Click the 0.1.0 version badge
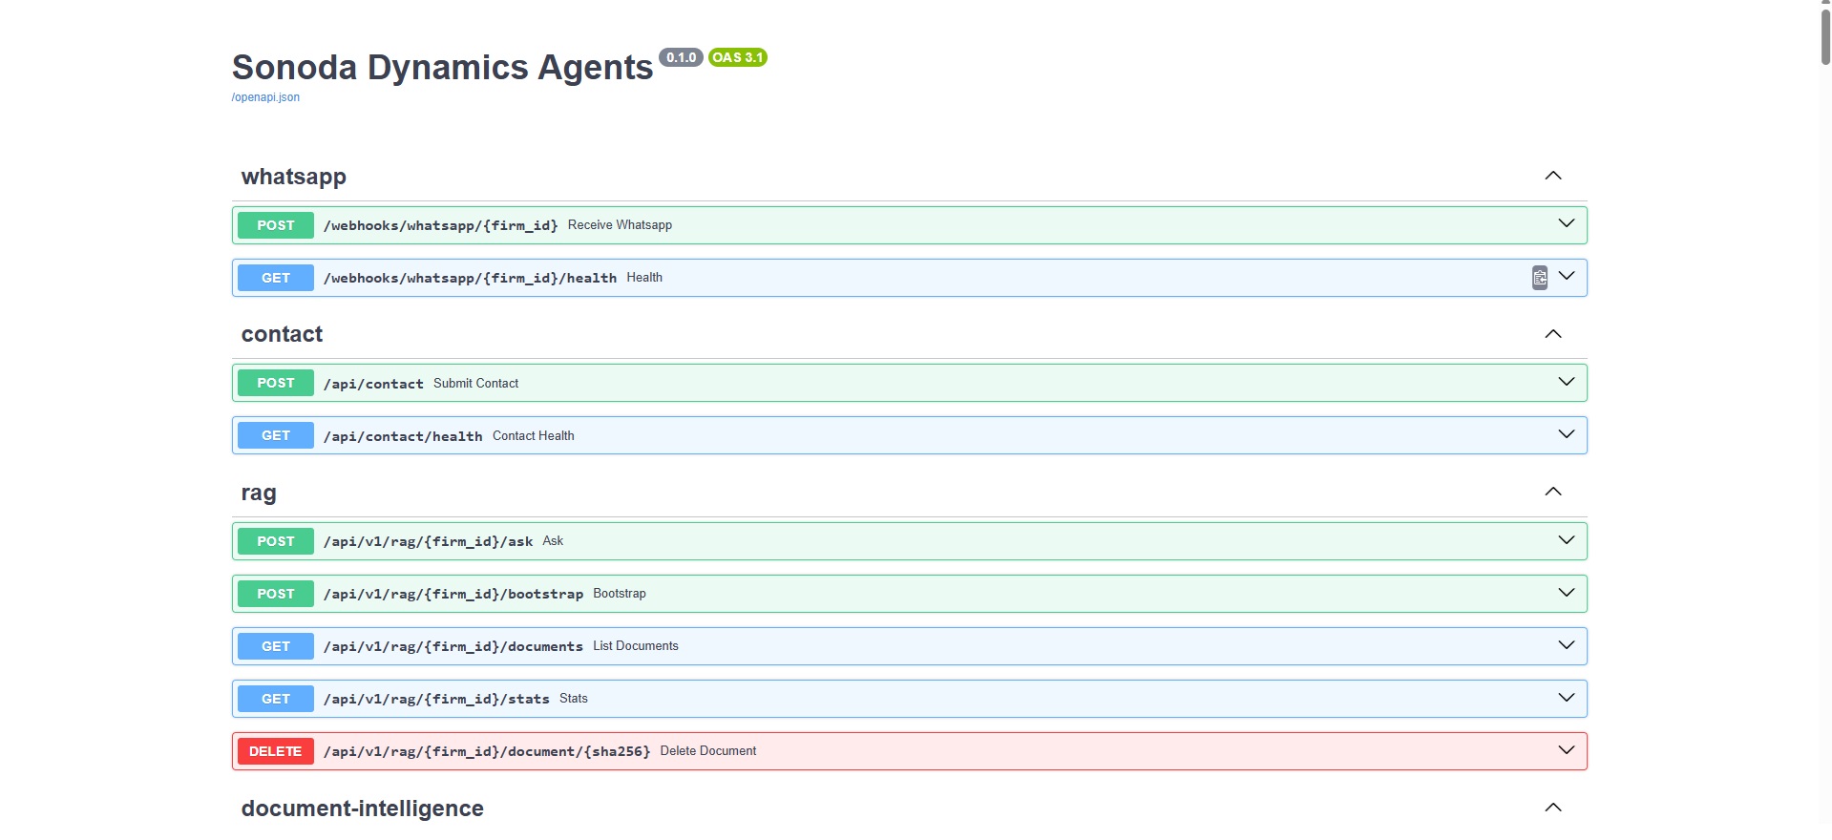The image size is (1832, 840). pyautogui.click(x=681, y=57)
